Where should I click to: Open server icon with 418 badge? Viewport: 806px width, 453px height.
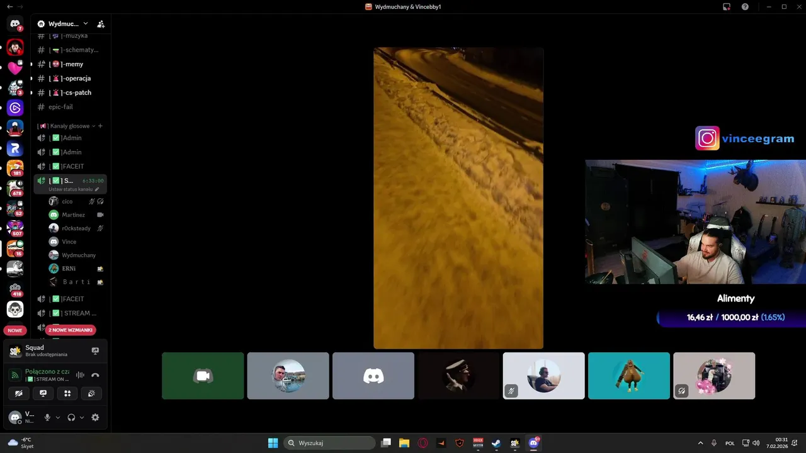[15, 289]
